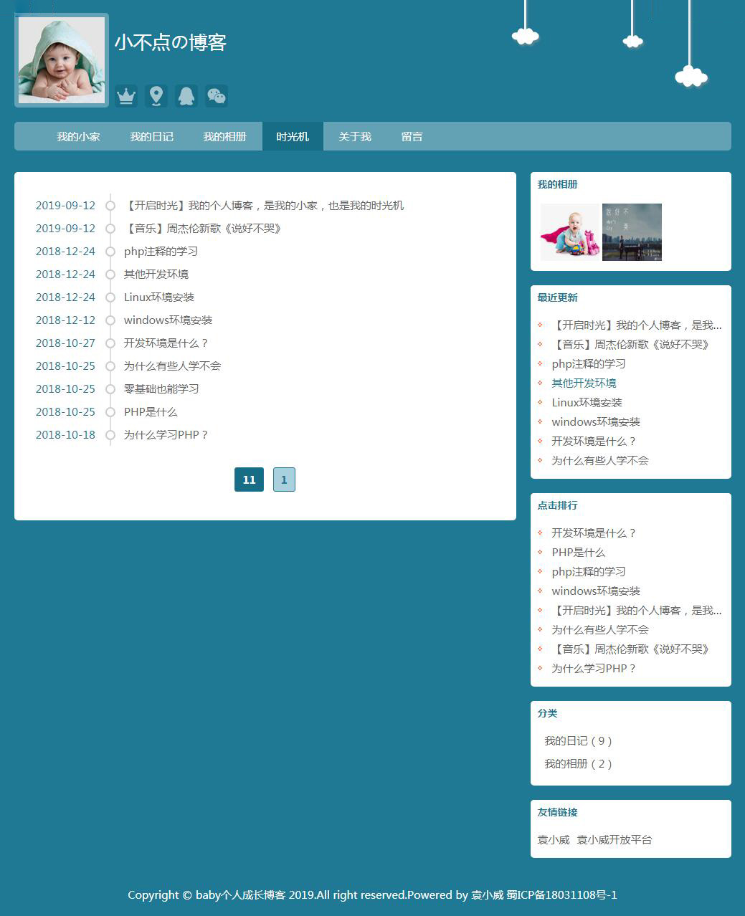Open the piano album thumbnail
The image size is (745, 916).
[x=632, y=232]
